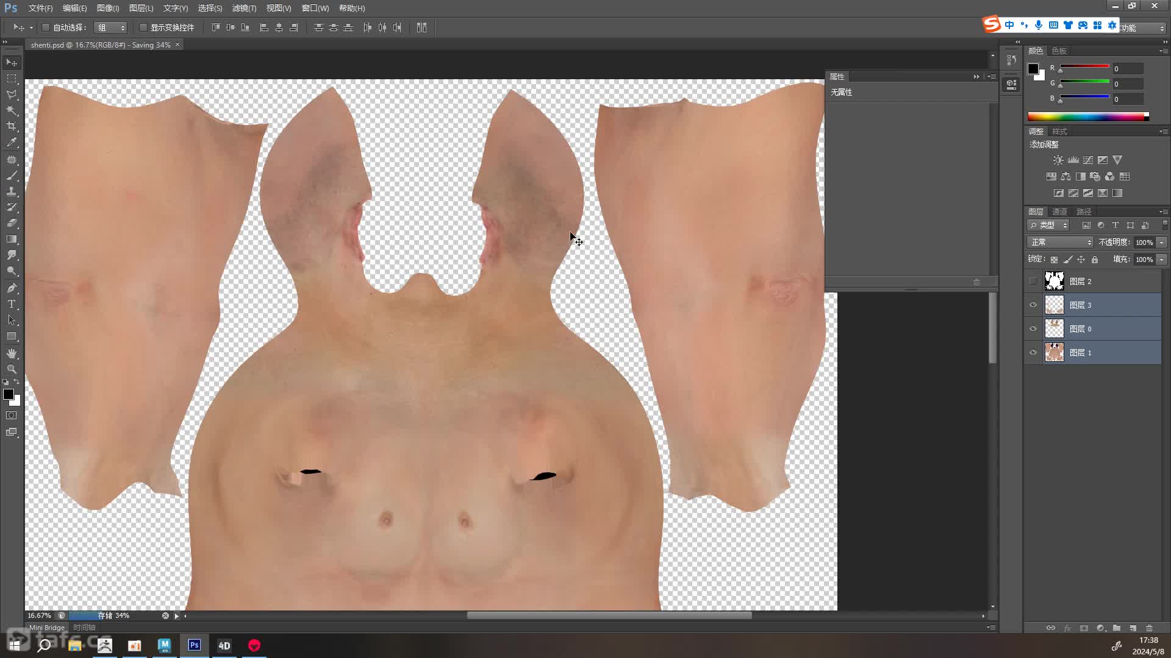Close the shenti.psd document tab
The height and width of the screenshot is (658, 1171).
(177, 44)
